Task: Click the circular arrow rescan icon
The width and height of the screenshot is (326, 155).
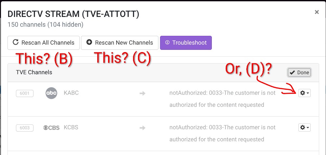Action: point(16,42)
